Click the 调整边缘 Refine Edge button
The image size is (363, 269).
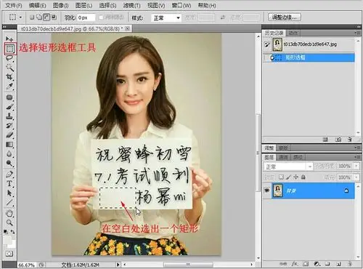(285, 17)
